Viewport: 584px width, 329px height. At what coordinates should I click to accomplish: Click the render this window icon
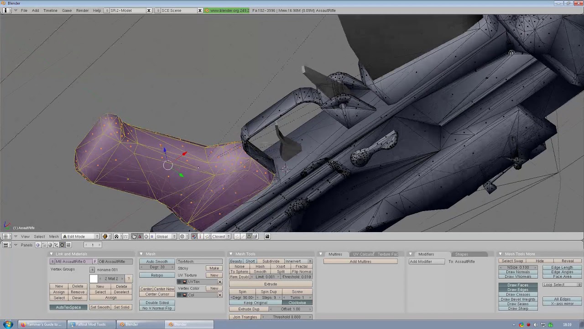pyautogui.click(x=267, y=236)
